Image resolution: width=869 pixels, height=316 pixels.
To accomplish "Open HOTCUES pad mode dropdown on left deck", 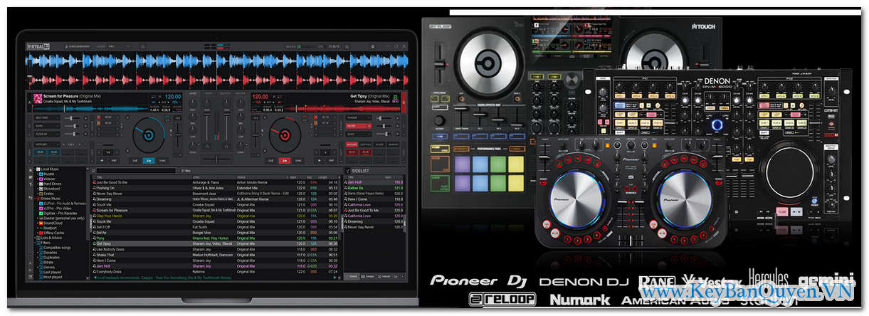I will click(47, 144).
